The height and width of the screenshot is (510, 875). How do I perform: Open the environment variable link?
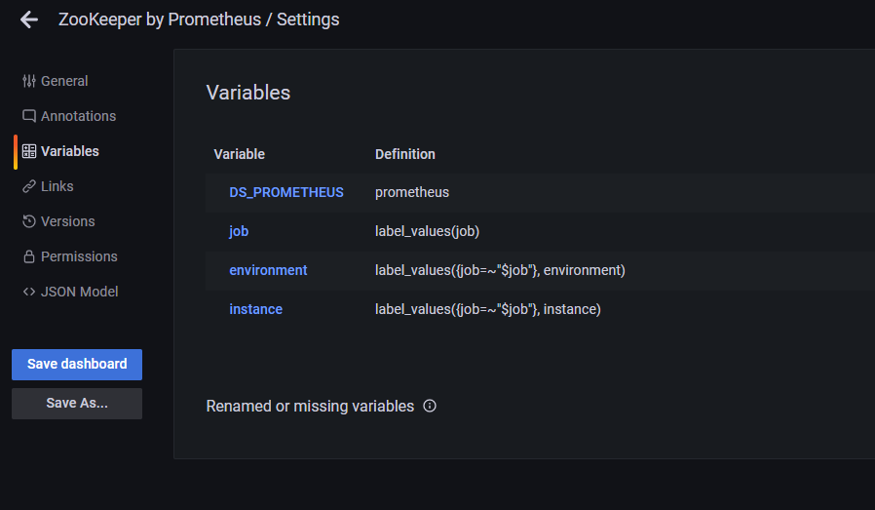(x=268, y=270)
